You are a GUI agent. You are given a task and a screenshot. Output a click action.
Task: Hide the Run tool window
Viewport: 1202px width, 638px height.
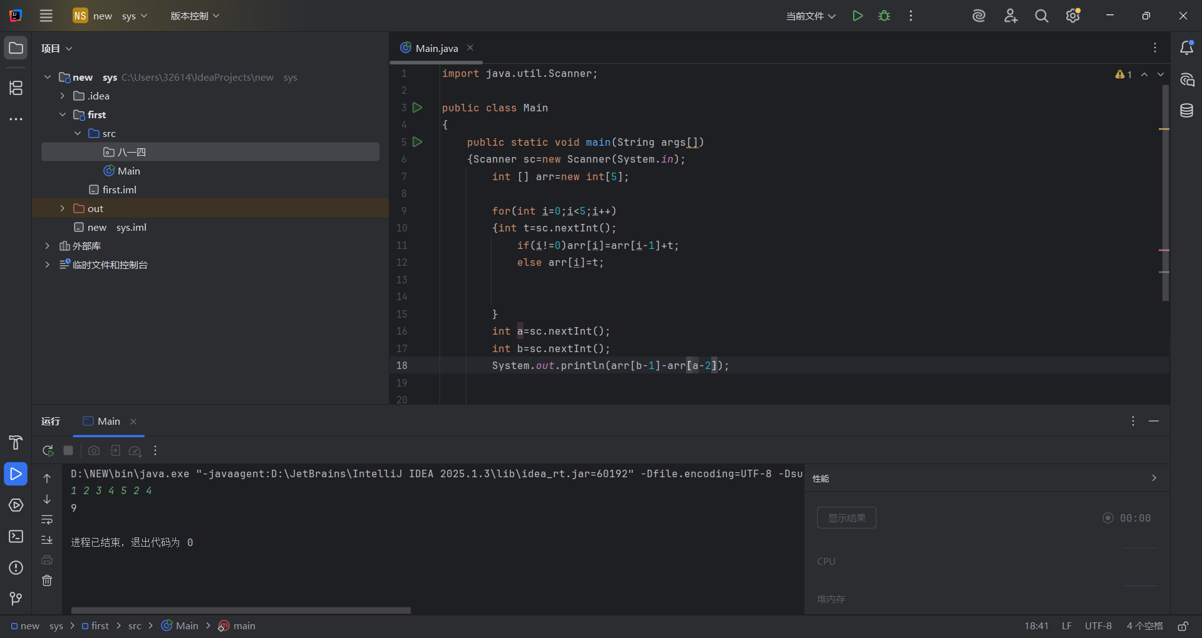coord(1154,421)
